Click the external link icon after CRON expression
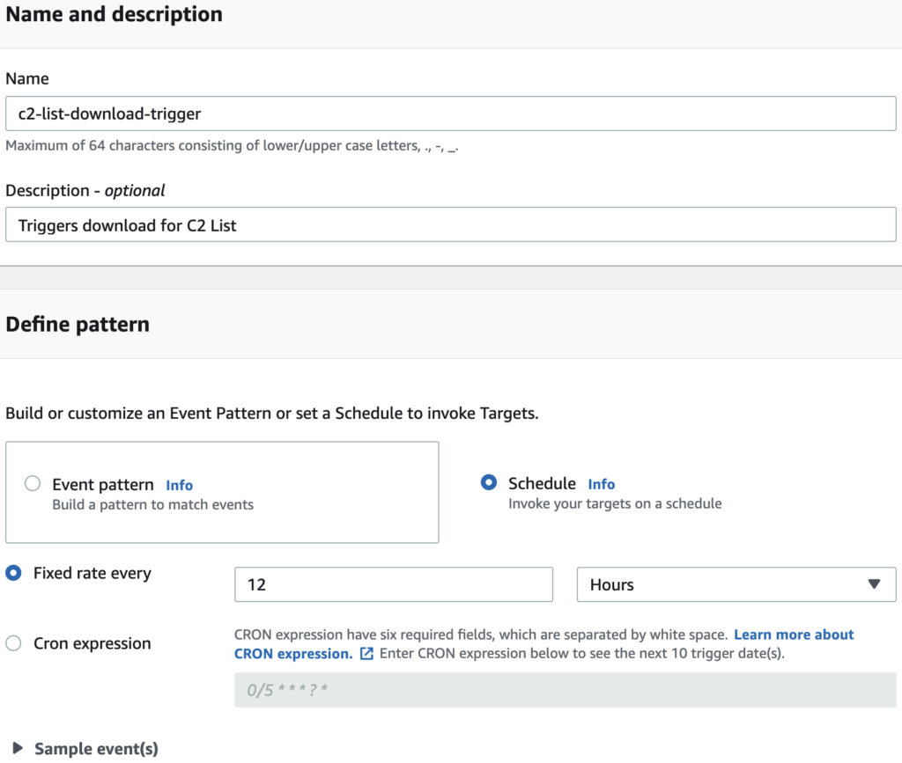The width and height of the screenshot is (902, 763). 367,654
